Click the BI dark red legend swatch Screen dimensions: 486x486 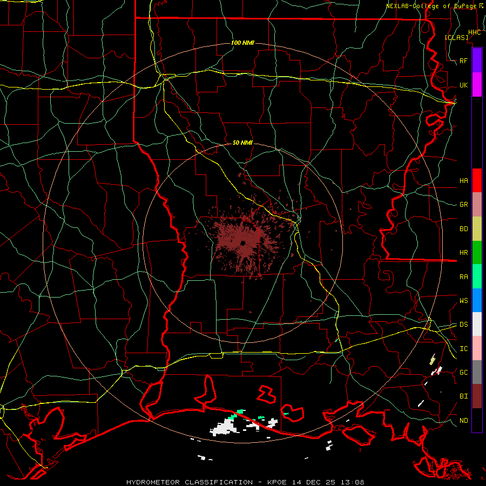coord(477,396)
